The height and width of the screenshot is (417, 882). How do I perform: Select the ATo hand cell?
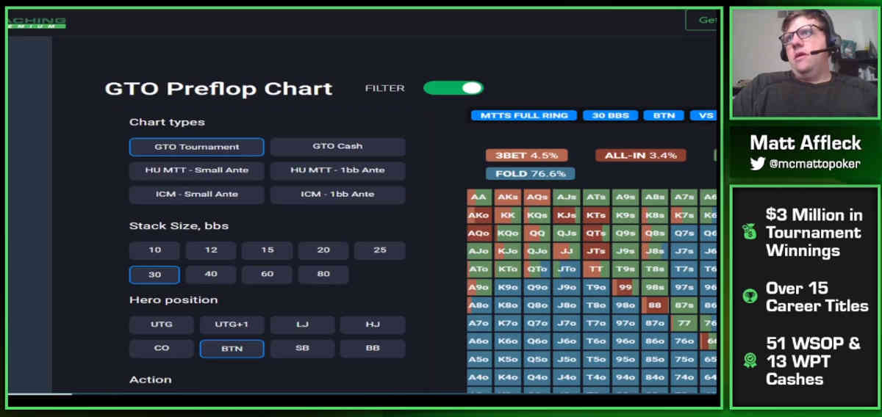(x=478, y=269)
